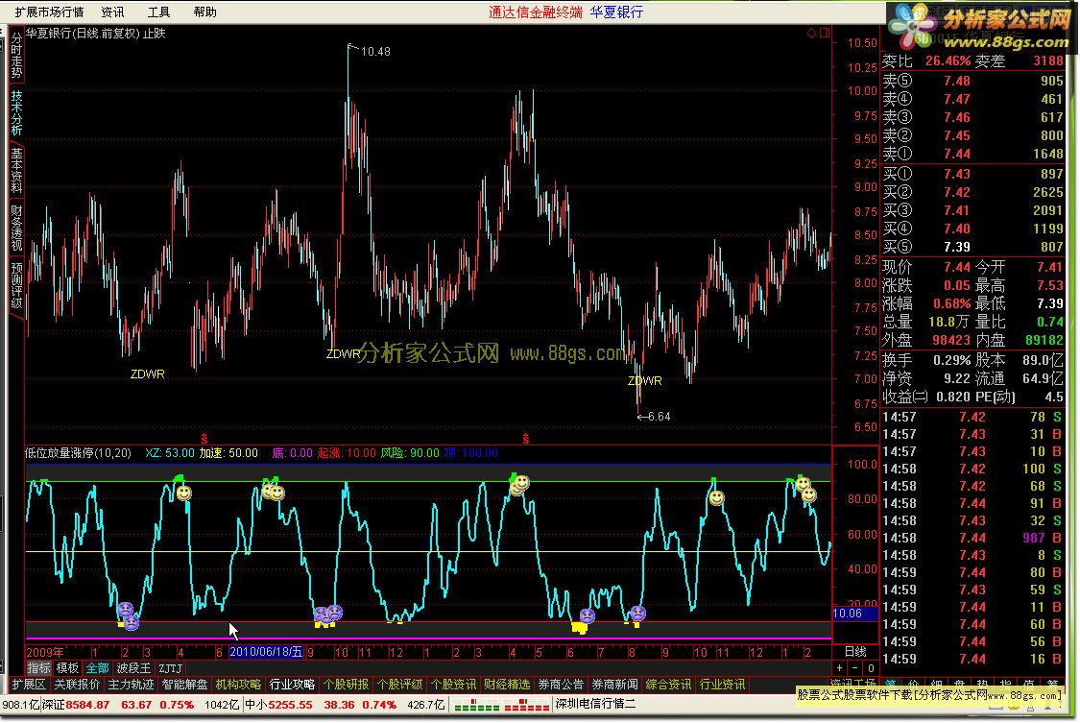Viewport: 1080px width, 723px height.
Task: Click the blue 10.06 value box on indicator axis
Action: point(854,614)
